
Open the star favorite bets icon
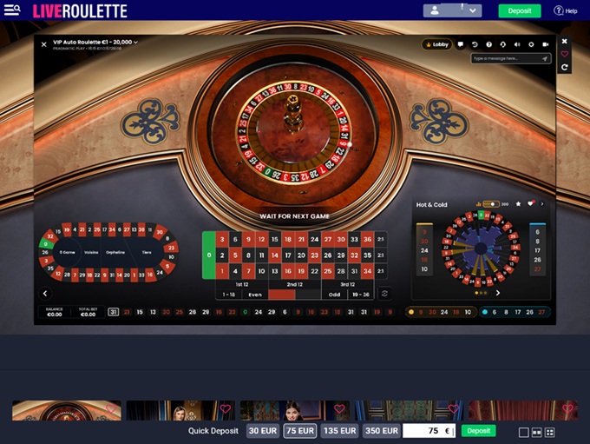point(518,204)
